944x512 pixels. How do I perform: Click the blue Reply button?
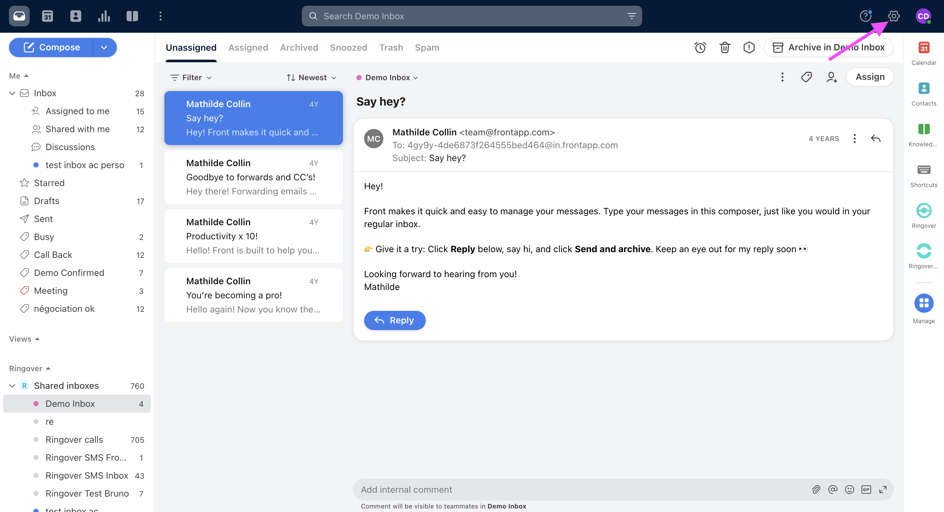pyautogui.click(x=395, y=320)
